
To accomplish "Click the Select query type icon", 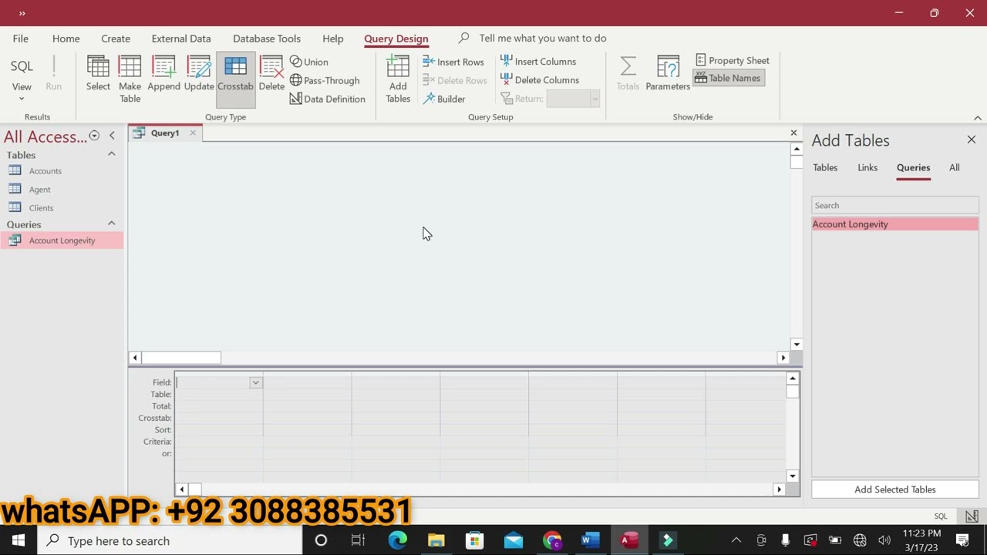I will click(98, 75).
